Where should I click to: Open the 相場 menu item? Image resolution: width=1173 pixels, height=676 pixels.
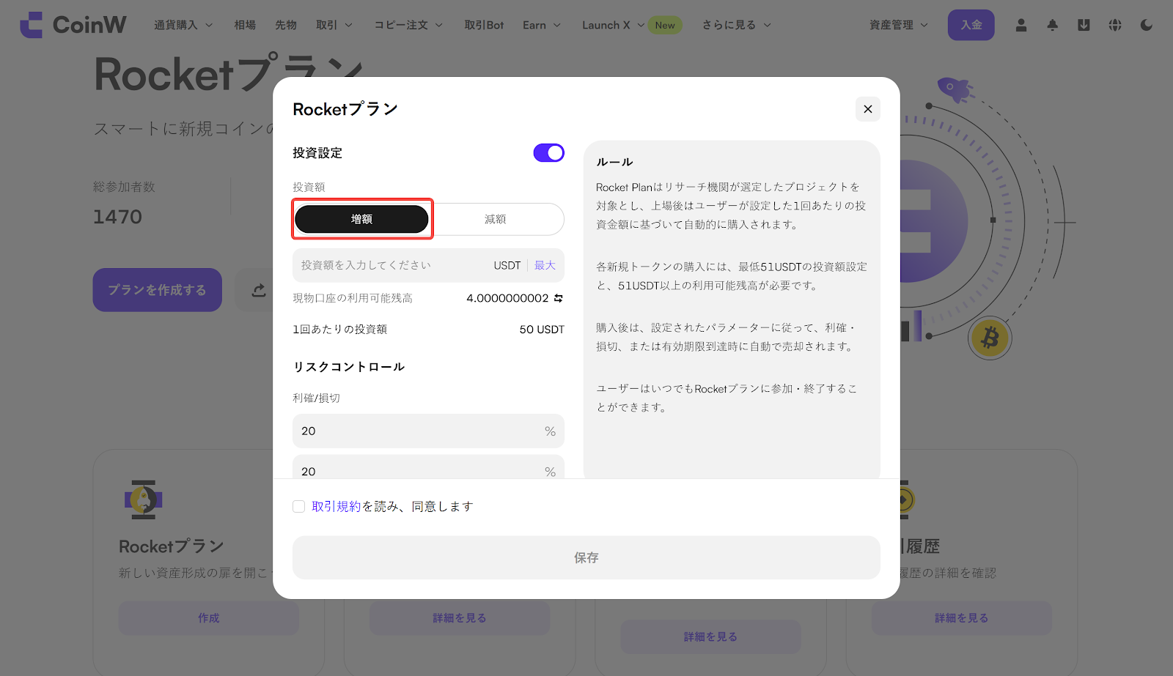coord(245,25)
